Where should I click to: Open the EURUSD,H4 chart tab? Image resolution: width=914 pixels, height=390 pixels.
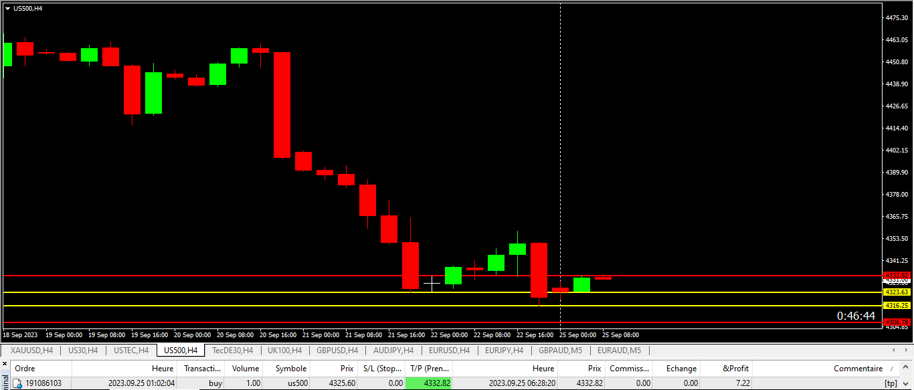[449, 350]
